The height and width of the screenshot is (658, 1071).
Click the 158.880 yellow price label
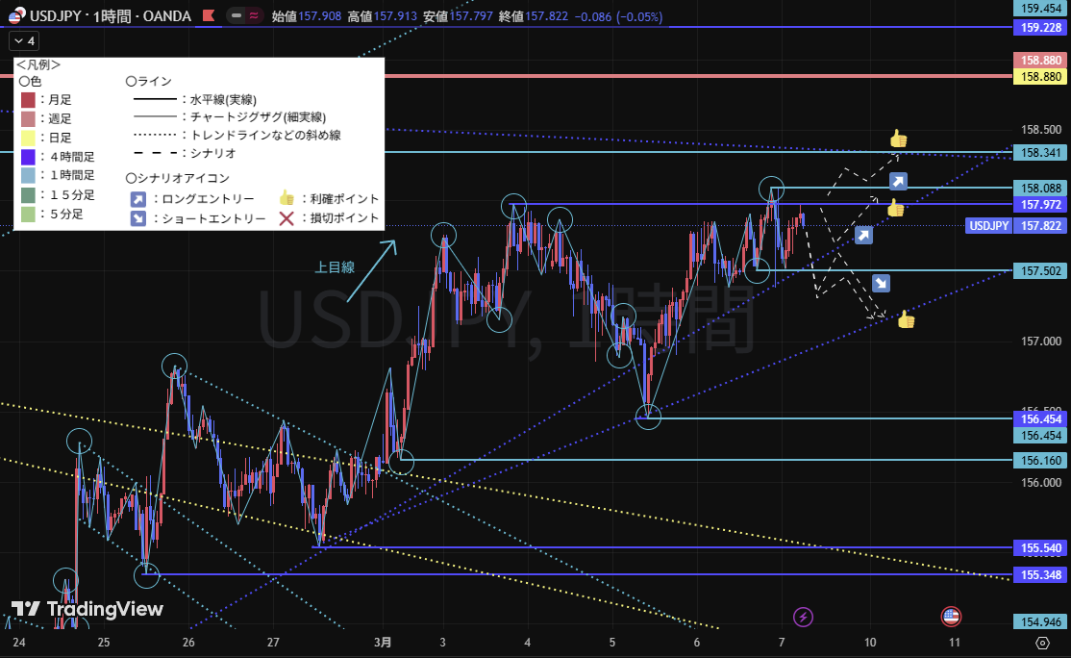1041,76
